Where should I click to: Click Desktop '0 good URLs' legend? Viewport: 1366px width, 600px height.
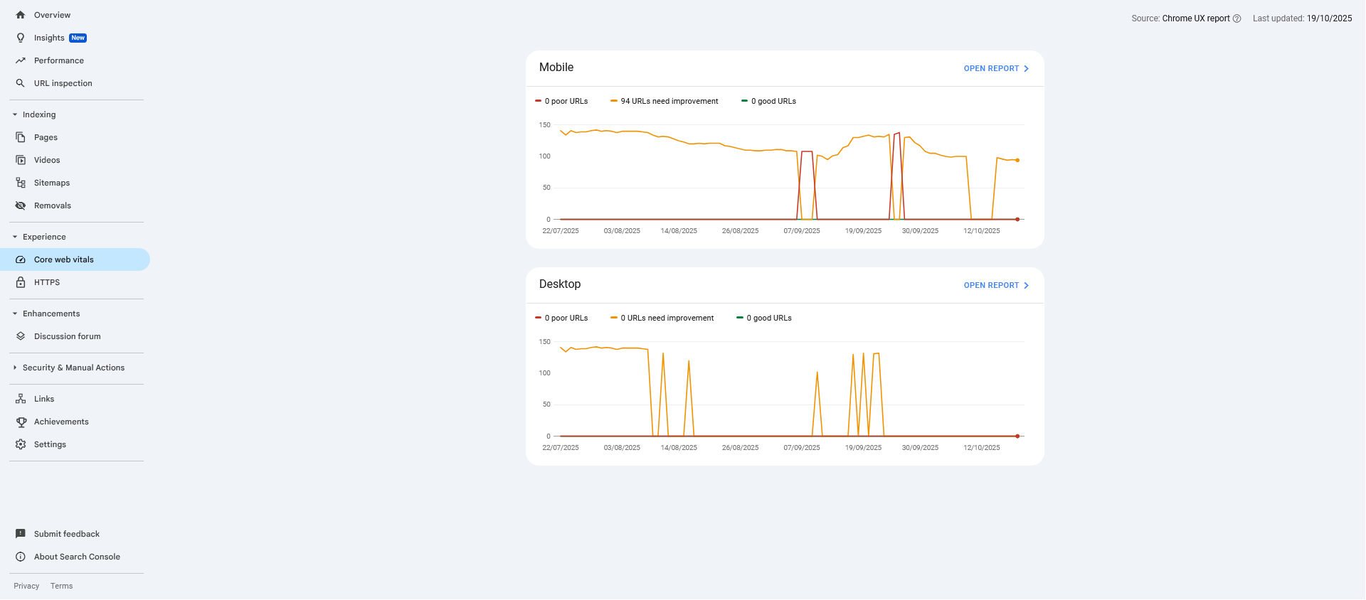[764, 318]
